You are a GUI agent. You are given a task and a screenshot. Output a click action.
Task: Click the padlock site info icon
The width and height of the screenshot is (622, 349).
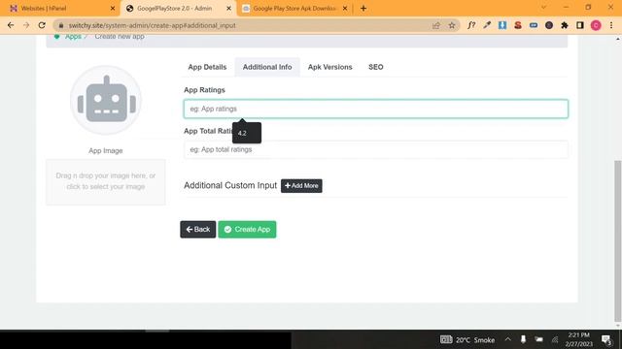[60, 25]
